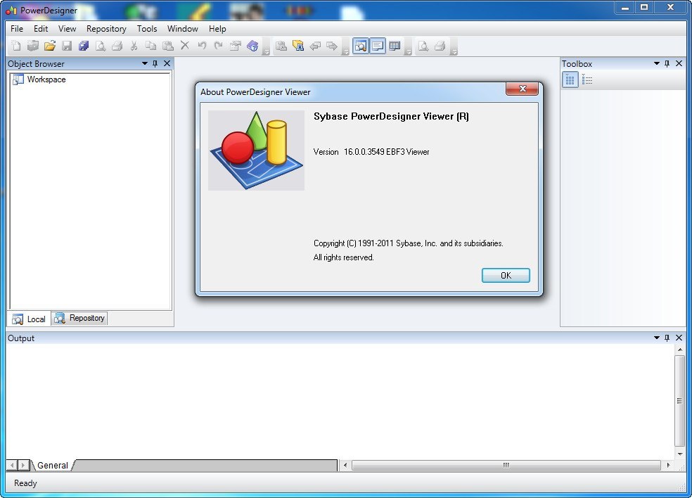692x498 pixels.
Task: Select the Workspace node in Object Browser
Action: click(46, 79)
